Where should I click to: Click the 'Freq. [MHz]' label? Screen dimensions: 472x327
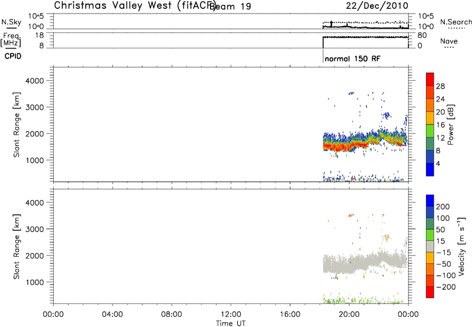pos(11,40)
